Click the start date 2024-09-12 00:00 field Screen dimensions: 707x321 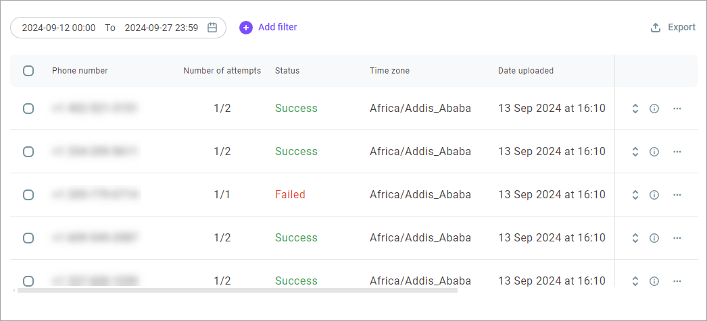pyautogui.click(x=59, y=28)
